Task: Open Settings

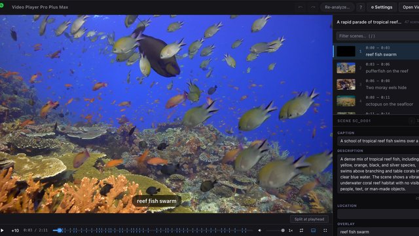Action: point(382,7)
